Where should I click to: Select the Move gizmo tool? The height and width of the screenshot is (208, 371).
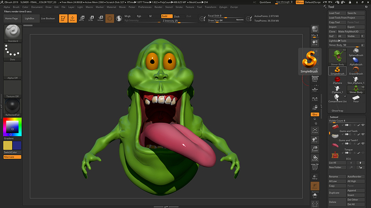click(x=82, y=18)
